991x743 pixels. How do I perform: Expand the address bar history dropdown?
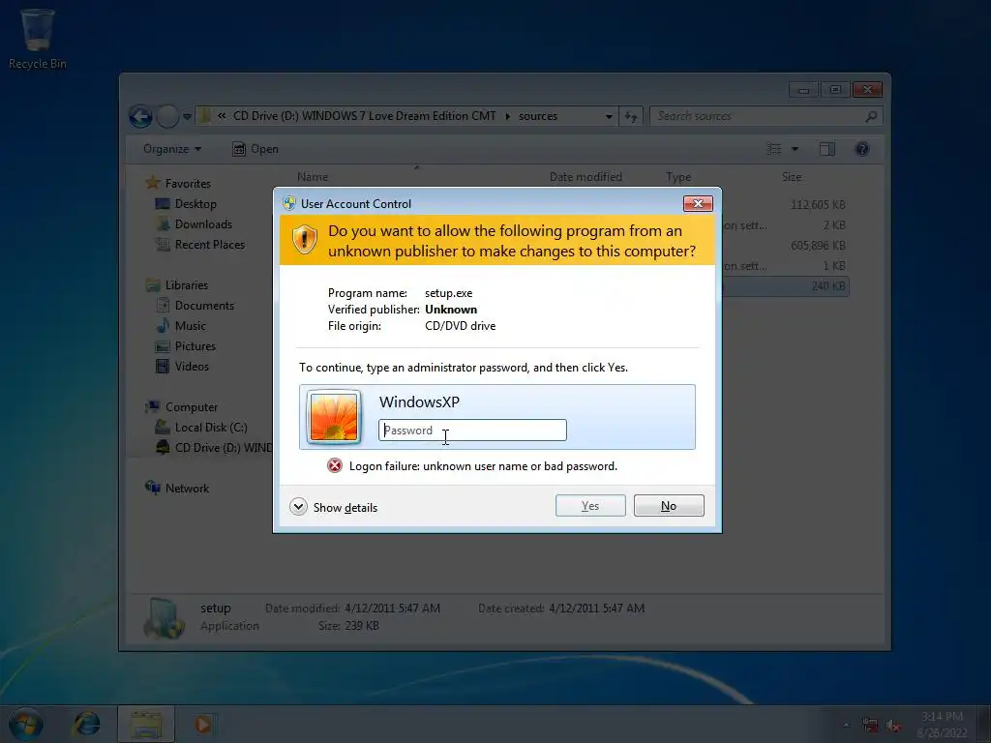tap(609, 116)
